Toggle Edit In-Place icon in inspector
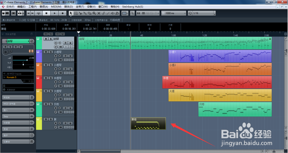This screenshot has height=153, width=288. pyautogui.click(x=31, y=51)
